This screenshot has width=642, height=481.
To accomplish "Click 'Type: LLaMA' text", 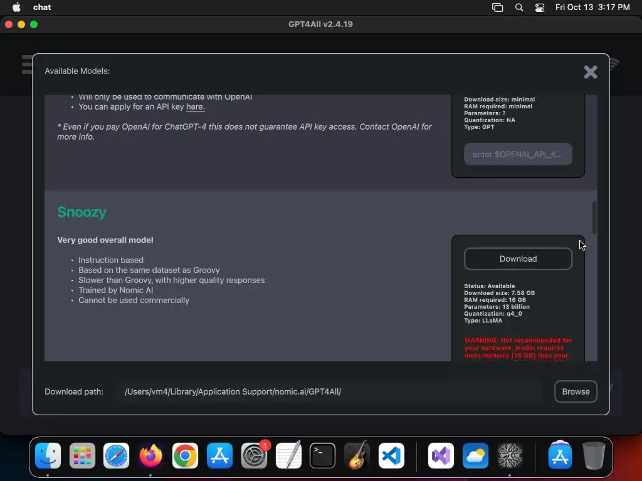I will coord(483,321).
